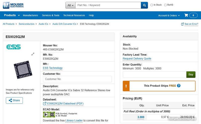The width and height of the screenshot is (201, 124).
Task: Click the product chip thumbnail image
Action: [21, 68]
